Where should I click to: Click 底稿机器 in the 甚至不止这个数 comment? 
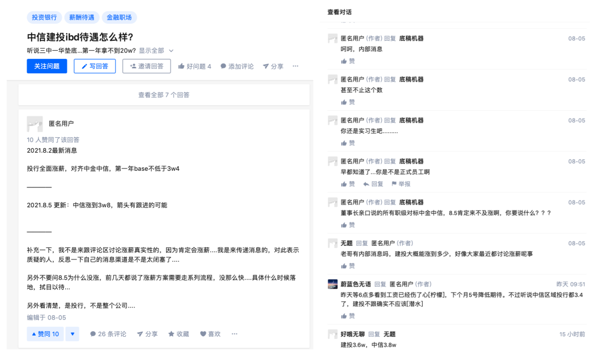click(x=411, y=79)
